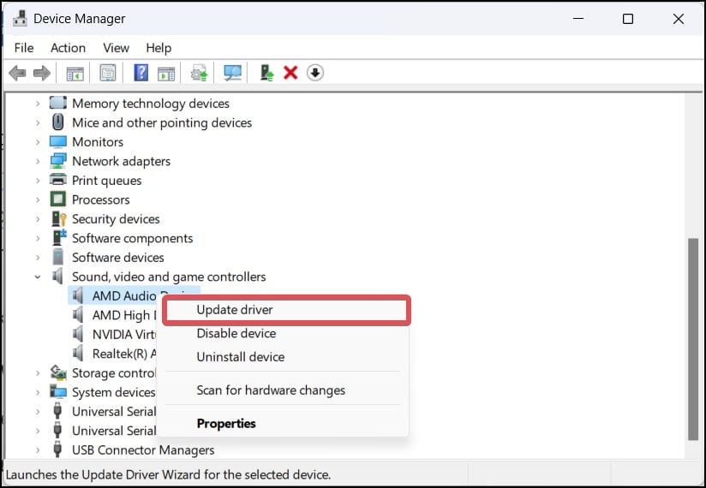Click the printer icon for Print queues
Image resolution: width=706 pixels, height=488 pixels.
tap(57, 180)
